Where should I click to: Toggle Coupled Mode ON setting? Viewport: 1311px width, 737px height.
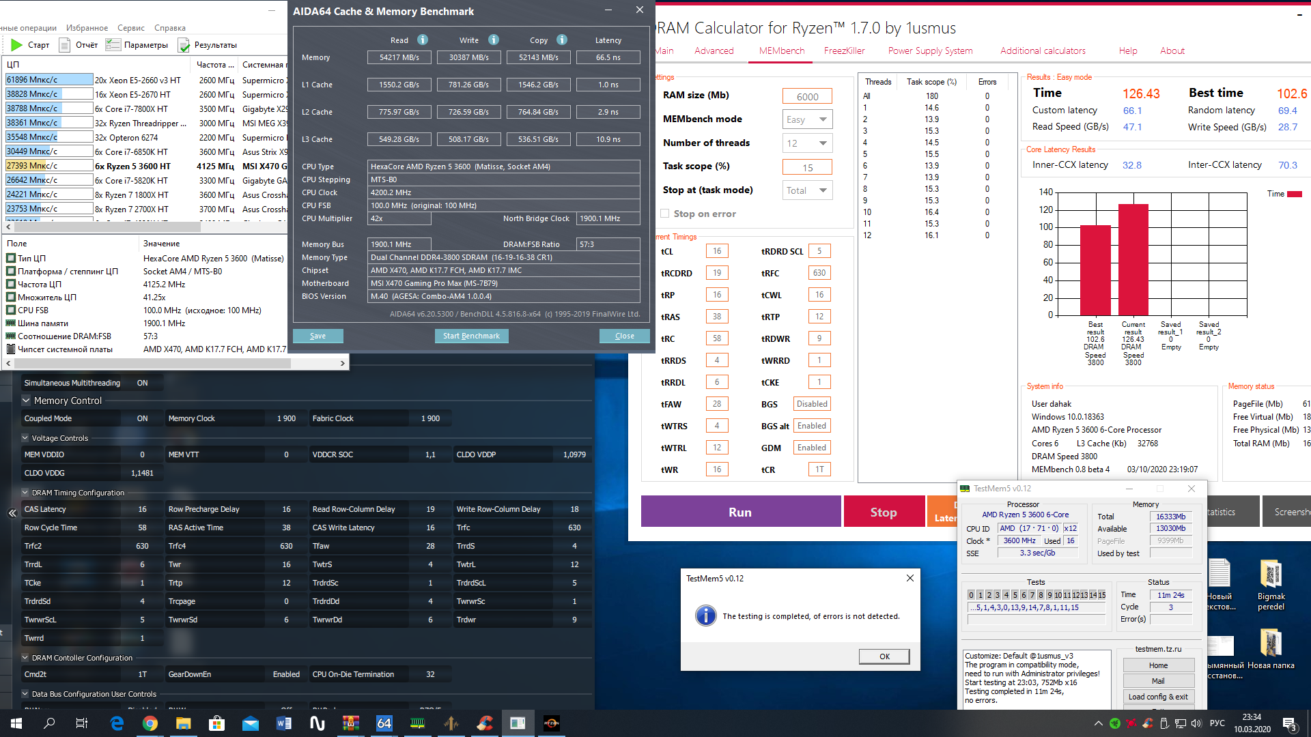tap(142, 418)
